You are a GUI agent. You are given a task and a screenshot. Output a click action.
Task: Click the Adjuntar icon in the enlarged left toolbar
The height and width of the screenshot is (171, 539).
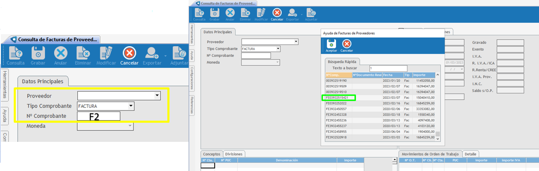[x=180, y=54]
